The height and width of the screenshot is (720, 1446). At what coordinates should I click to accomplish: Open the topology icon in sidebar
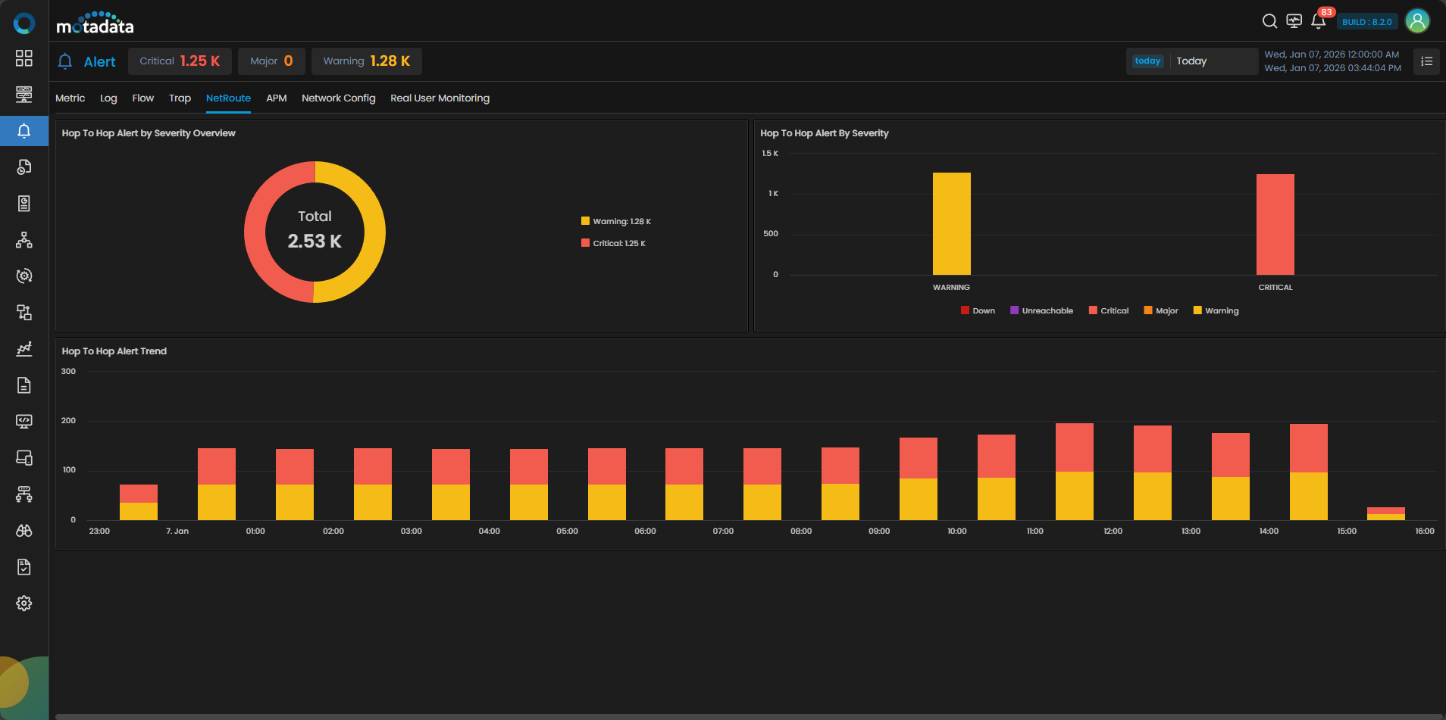[24, 240]
